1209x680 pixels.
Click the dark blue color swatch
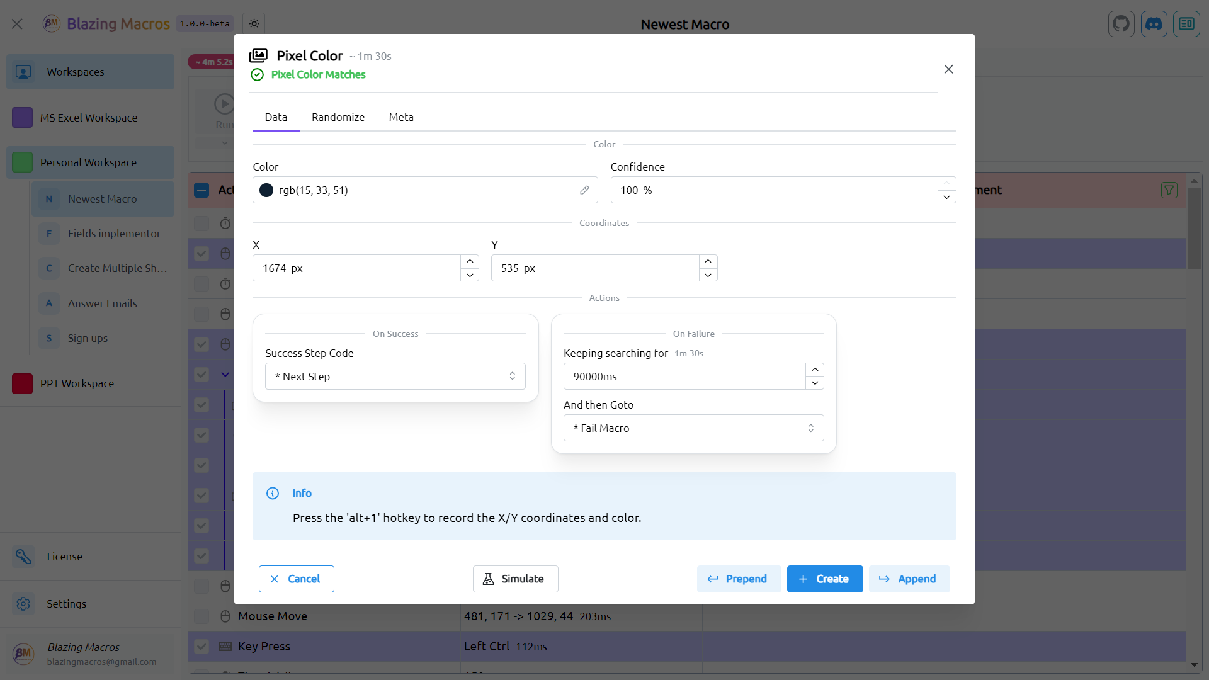266,190
